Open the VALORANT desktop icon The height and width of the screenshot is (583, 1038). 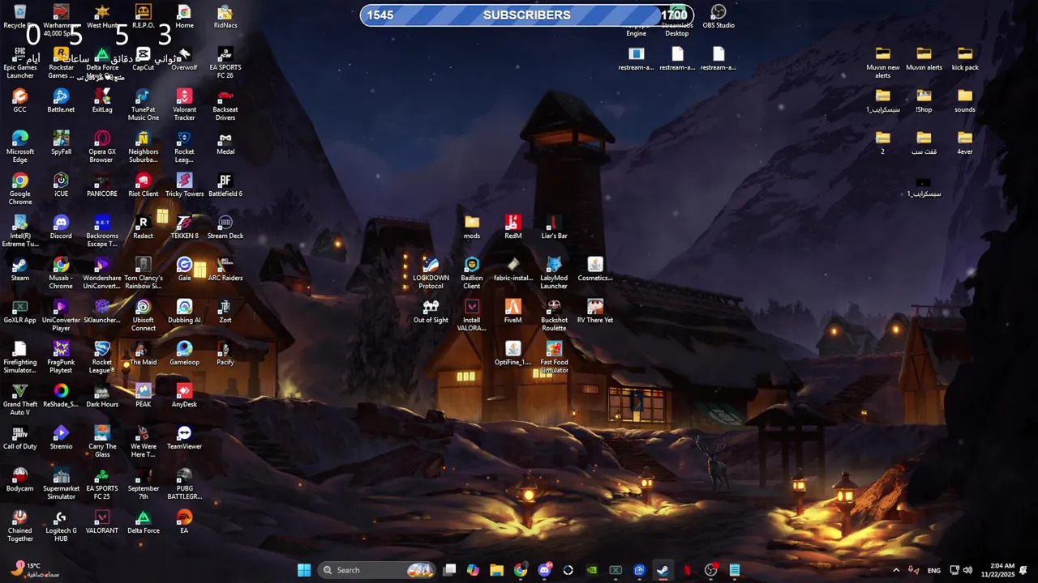102,521
